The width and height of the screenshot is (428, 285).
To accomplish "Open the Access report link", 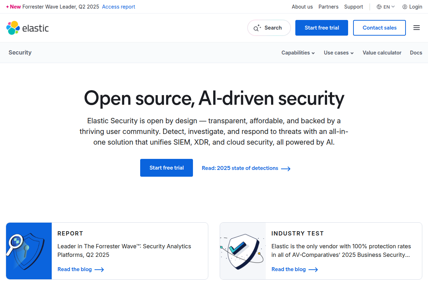I will [118, 6].
